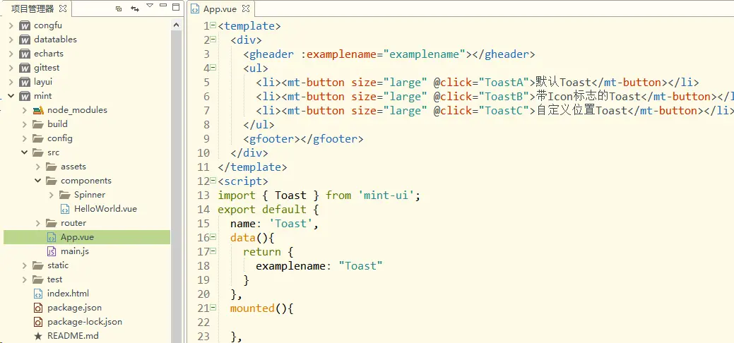
Task: Click the project tree scroll-up arrow
Action: [177, 25]
